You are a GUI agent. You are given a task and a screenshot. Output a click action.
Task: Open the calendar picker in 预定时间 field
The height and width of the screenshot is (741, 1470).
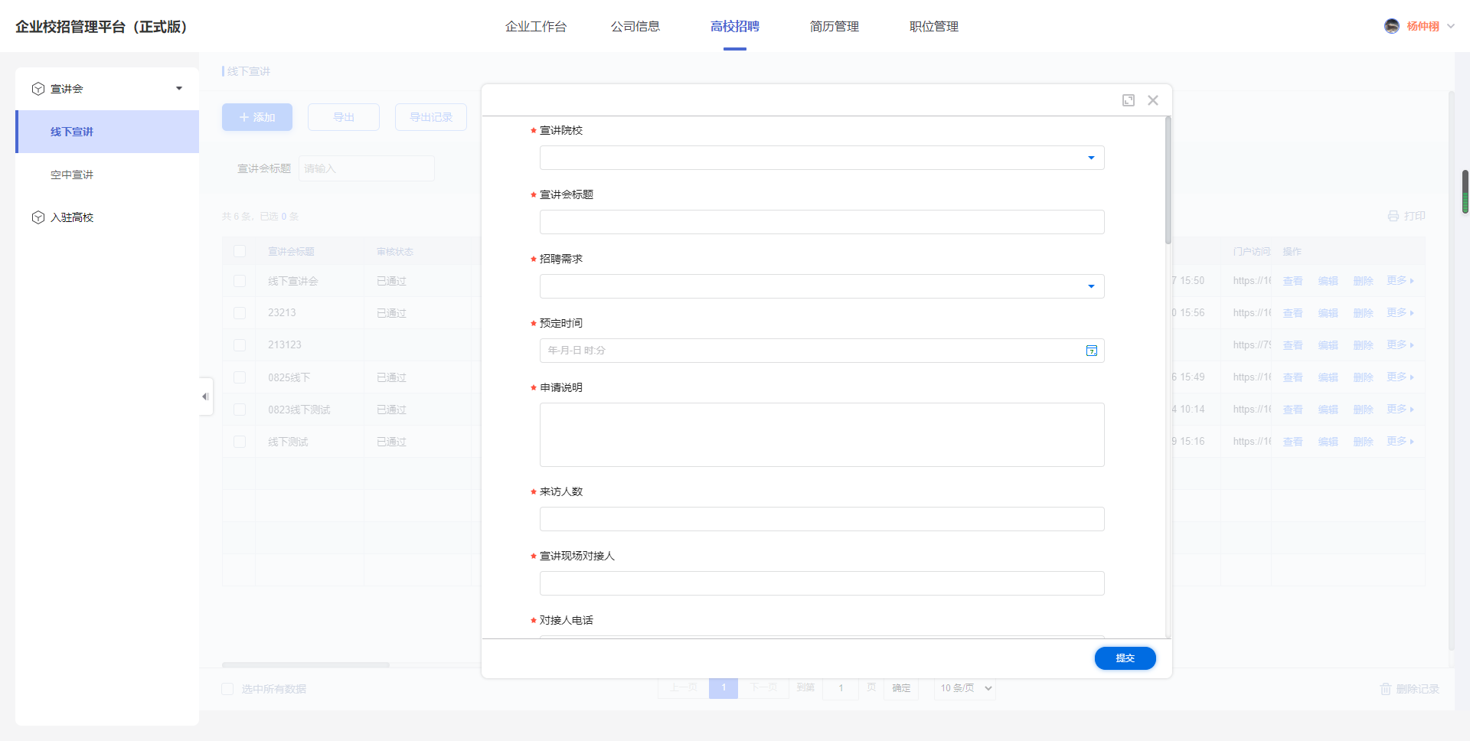click(1091, 351)
